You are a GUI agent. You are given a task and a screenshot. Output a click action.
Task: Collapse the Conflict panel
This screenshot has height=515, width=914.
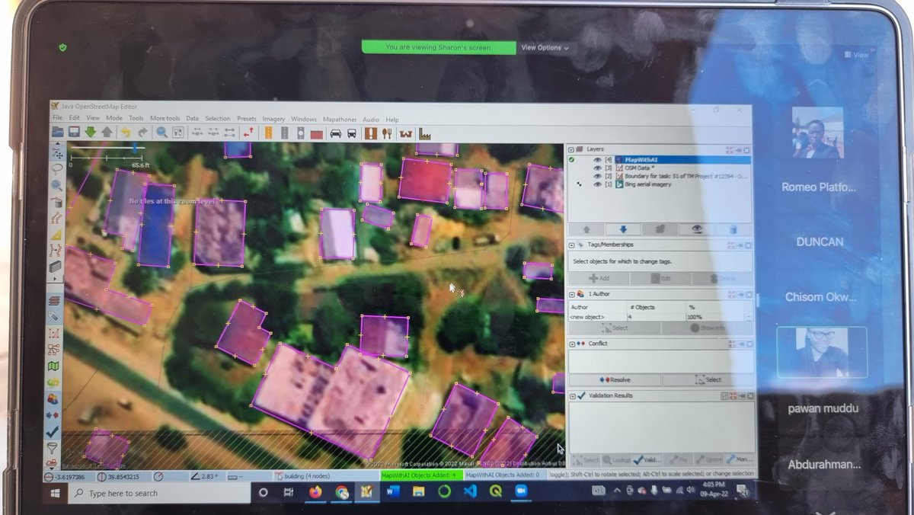(572, 344)
